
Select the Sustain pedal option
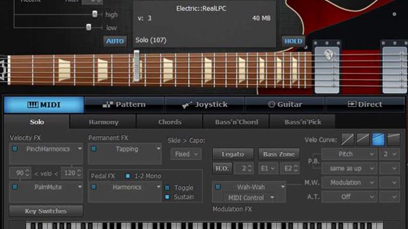(167, 197)
